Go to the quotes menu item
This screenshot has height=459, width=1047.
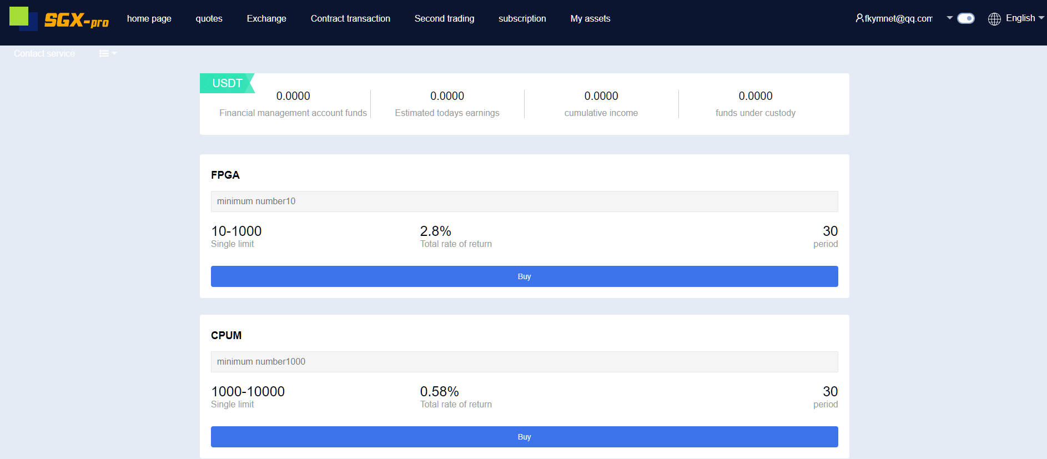209,19
